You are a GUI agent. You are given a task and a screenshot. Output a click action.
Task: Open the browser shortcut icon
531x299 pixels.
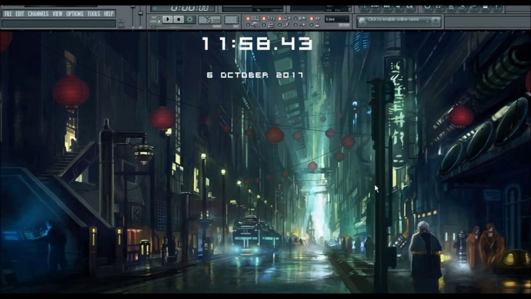[x=398, y=7]
